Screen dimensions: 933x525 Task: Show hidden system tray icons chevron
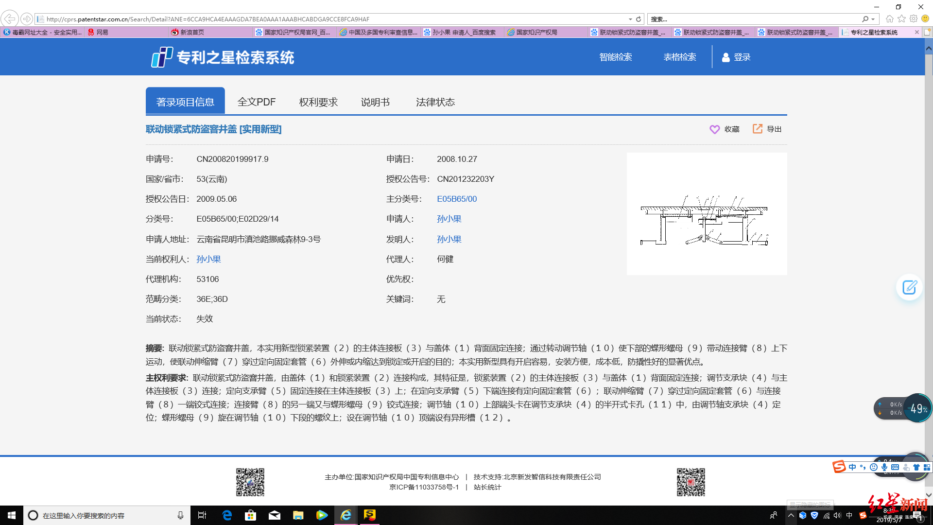pyautogui.click(x=791, y=515)
